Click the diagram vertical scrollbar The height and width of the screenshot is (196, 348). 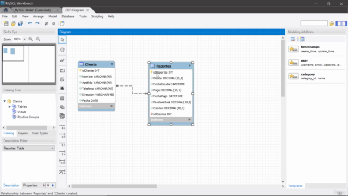tap(283, 68)
